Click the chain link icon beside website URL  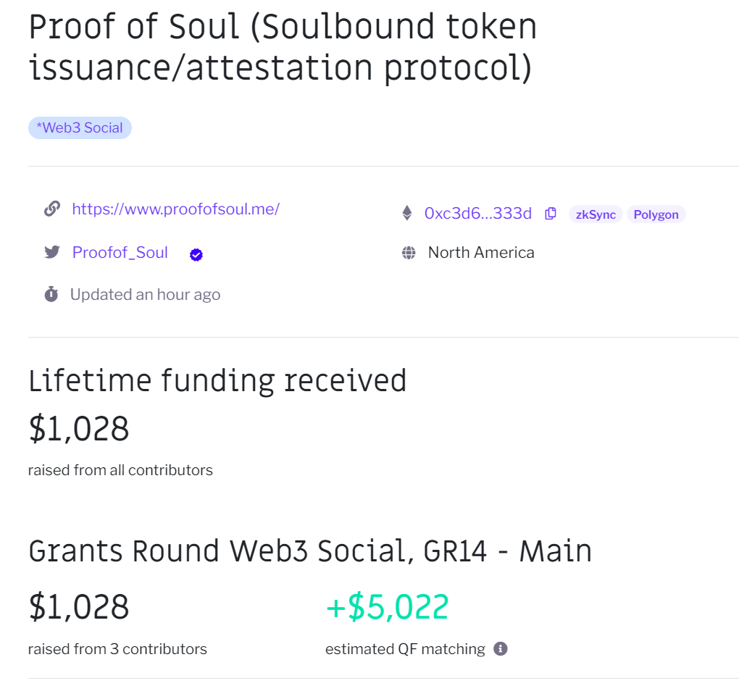[52, 208]
